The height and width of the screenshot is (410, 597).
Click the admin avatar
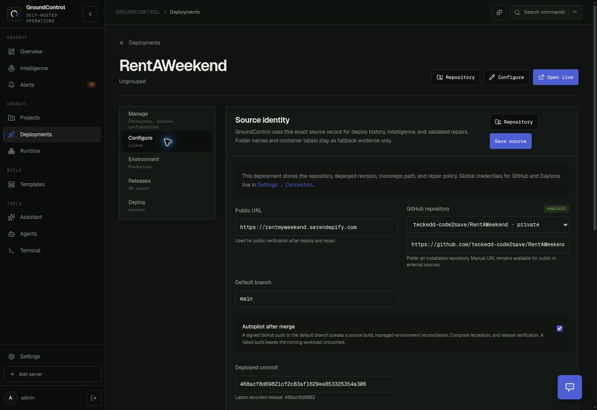[x=11, y=398]
